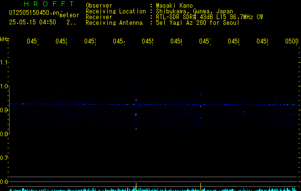The image size is (301, 191).
Task: Click the Receiver label
Action: [x=99, y=17]
